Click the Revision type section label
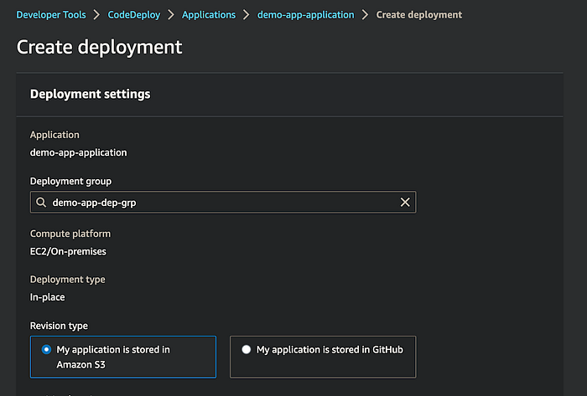587x396 pixels. [x=59, y=326]
